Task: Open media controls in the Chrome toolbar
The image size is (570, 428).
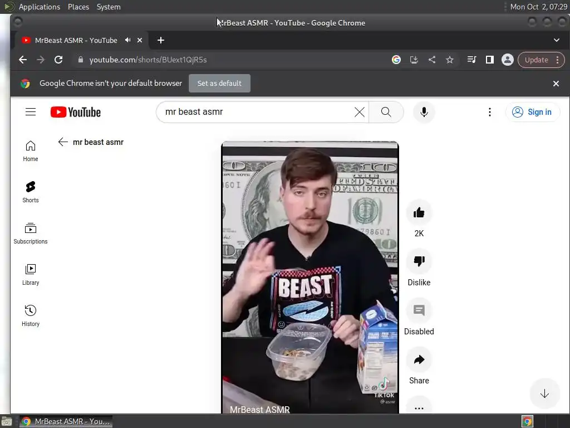Action: 471,60
